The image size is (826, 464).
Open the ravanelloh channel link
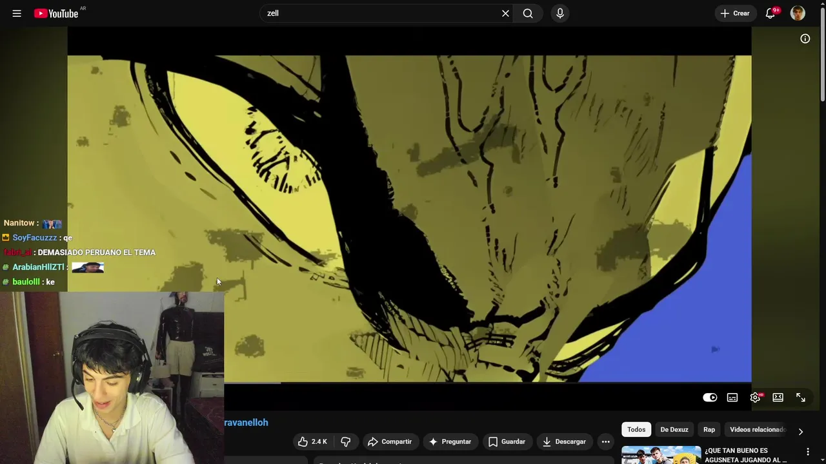(x=246, y=423)
